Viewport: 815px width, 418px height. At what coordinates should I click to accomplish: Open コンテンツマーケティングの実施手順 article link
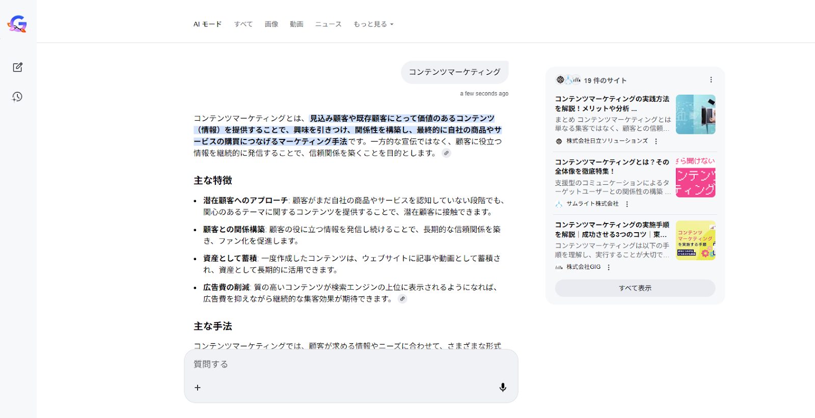[x=612, y=229]
